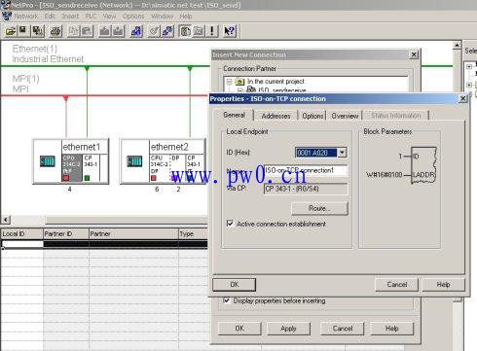Open the Options tab
The image size is (477, 351).
tap(312, 116)
